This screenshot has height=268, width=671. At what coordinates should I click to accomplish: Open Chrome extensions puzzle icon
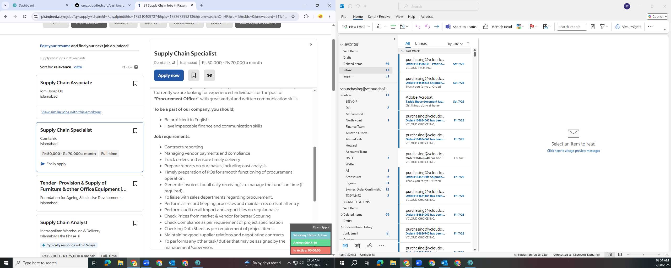(306, 16)
